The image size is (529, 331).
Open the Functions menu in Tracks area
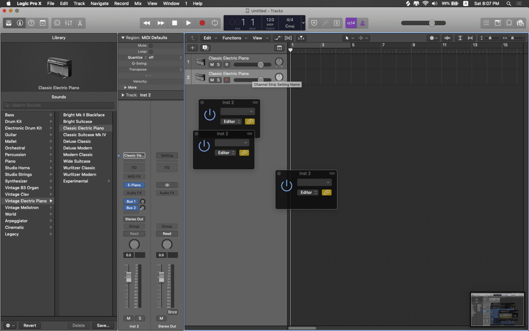[235, 38]
